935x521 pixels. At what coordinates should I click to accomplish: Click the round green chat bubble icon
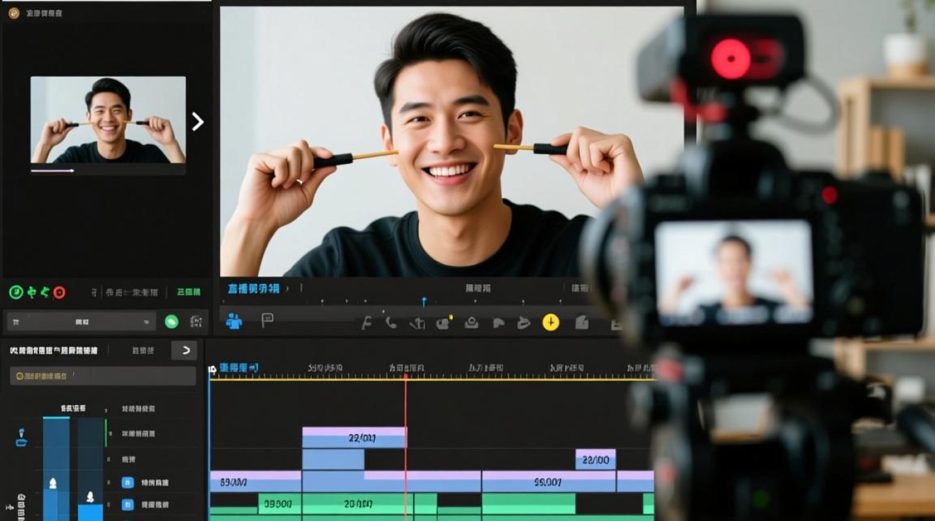pyautogui.click(x=171, y=322)
